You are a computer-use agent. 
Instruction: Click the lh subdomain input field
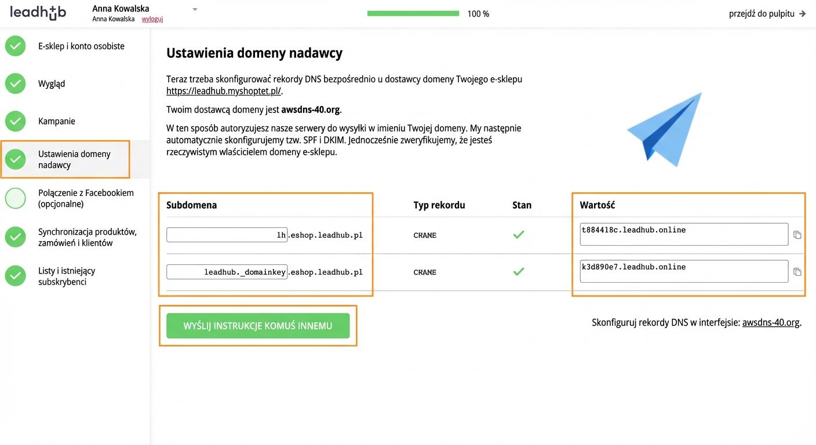click(x=227, y=235)
